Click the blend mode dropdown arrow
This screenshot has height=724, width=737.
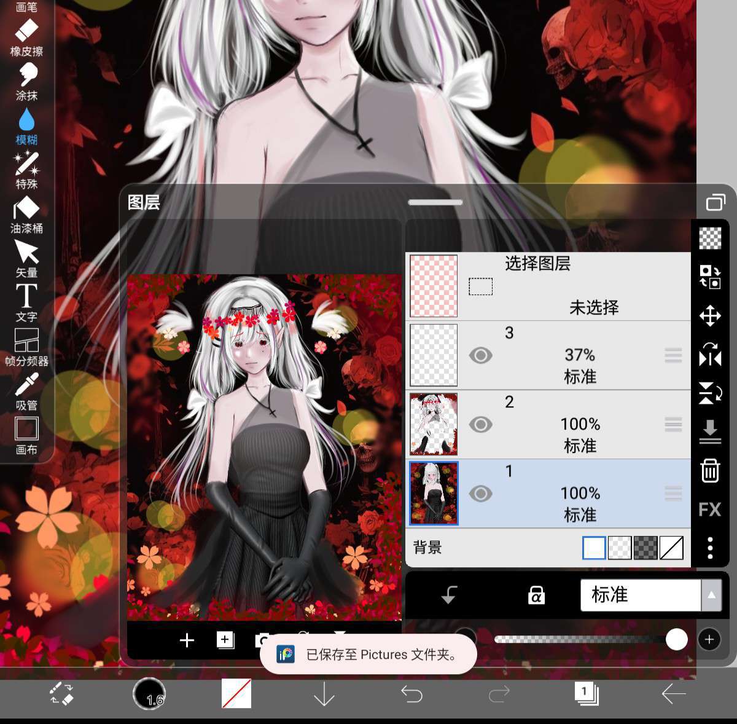(x=711, y=595)
